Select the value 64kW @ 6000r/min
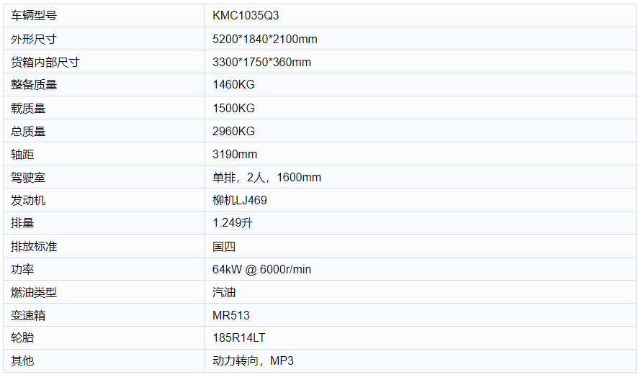 pyautogui.click(x=261, y=269)
